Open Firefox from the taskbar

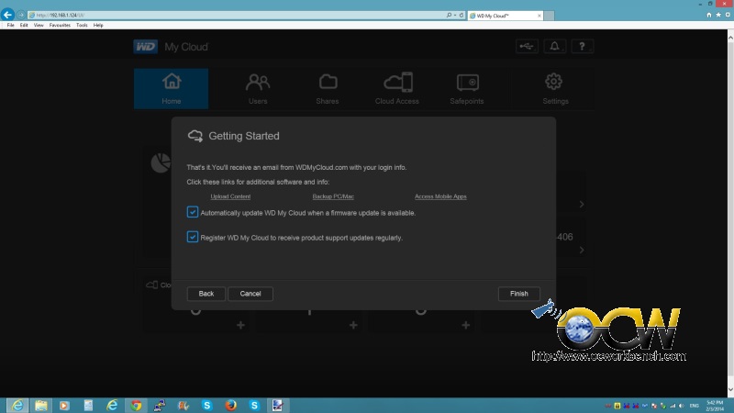tap(231, 405)
